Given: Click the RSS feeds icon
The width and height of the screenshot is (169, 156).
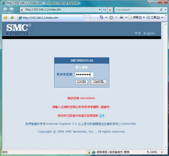Looking at the screenshot, I should [111, 17].
